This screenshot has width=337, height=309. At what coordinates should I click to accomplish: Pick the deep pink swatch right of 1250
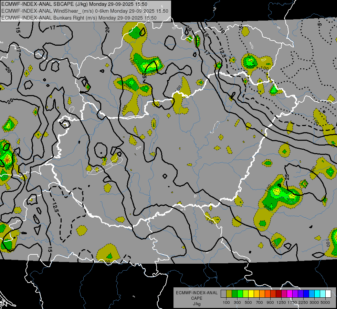click(x=284, y=294)
